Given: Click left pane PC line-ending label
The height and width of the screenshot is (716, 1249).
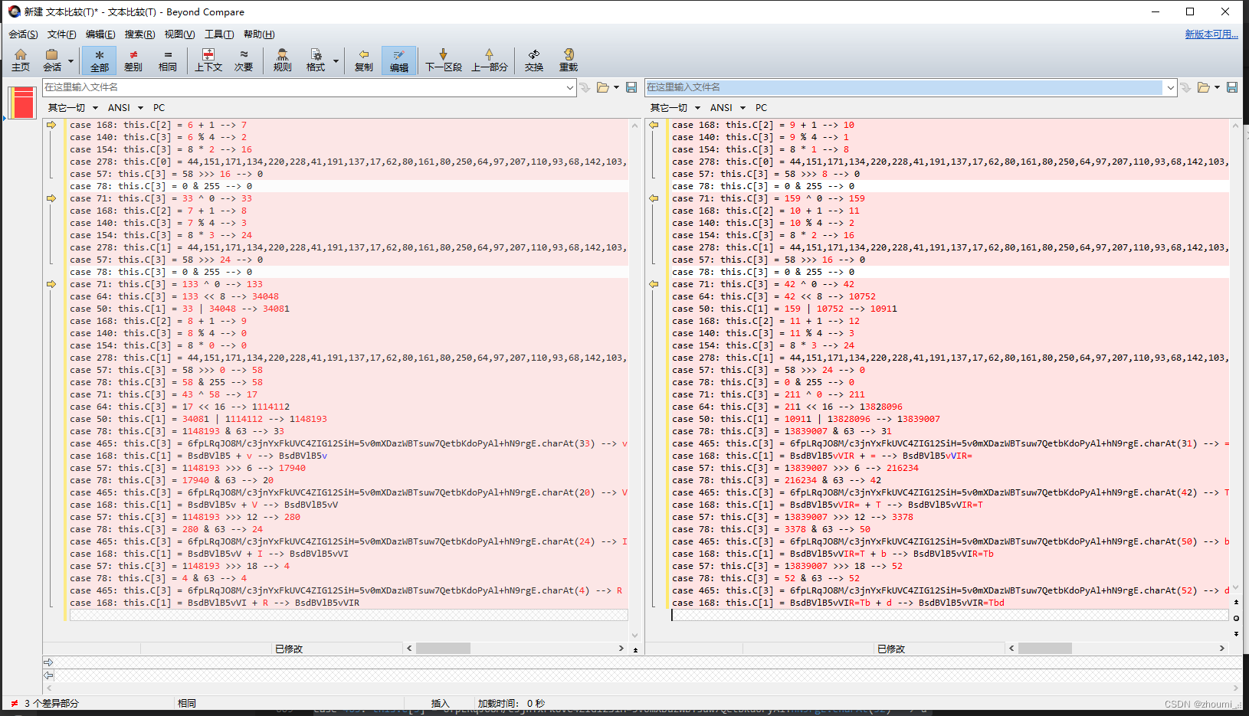Looking at the screenshot, I should (x=159, y=108).
